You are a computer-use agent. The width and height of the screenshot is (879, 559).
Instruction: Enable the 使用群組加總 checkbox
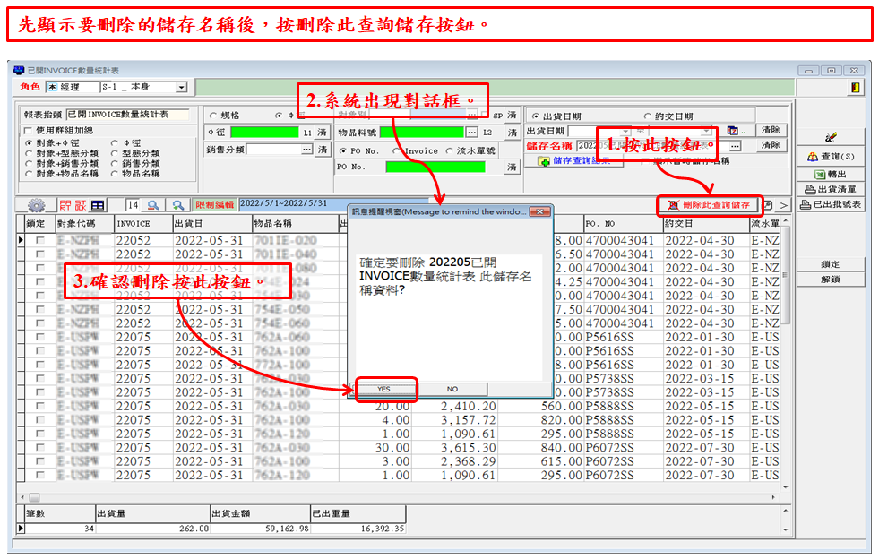pyautogui.click(x=28, y=130)
